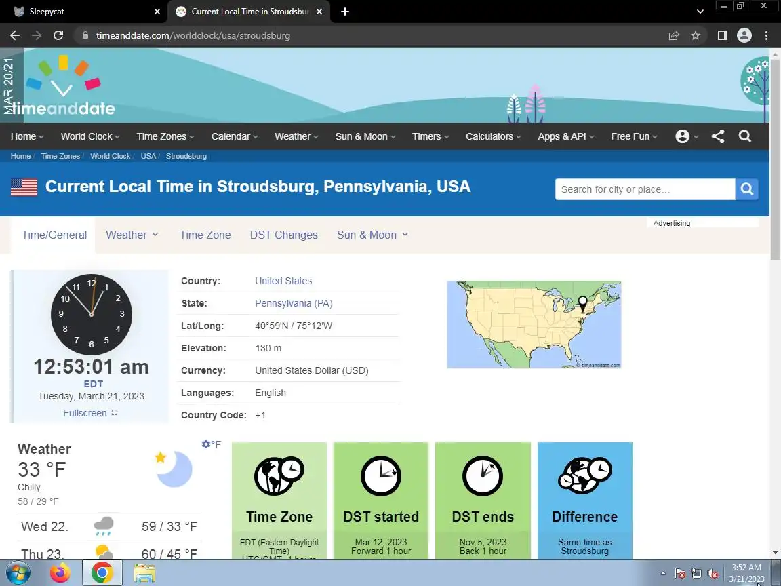Open the Pennsylvania (PA) state link

(x=294, y=303)
